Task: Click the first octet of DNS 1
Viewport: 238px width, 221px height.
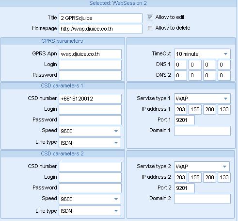Action: point(180,65)
